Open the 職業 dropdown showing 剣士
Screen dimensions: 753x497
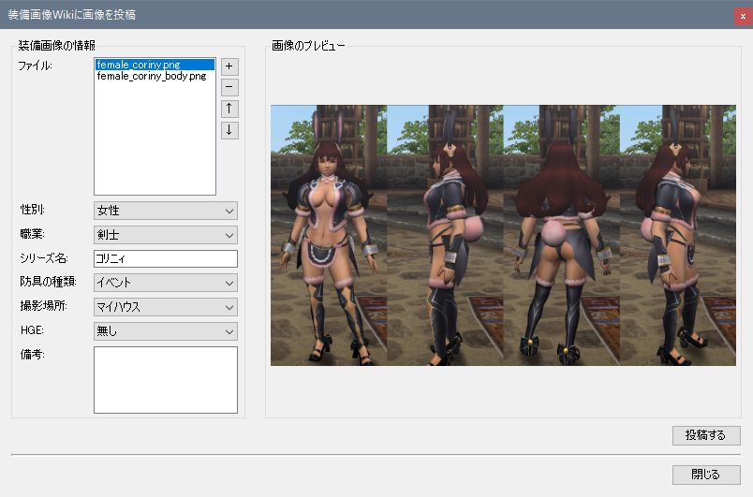[165, 235]
